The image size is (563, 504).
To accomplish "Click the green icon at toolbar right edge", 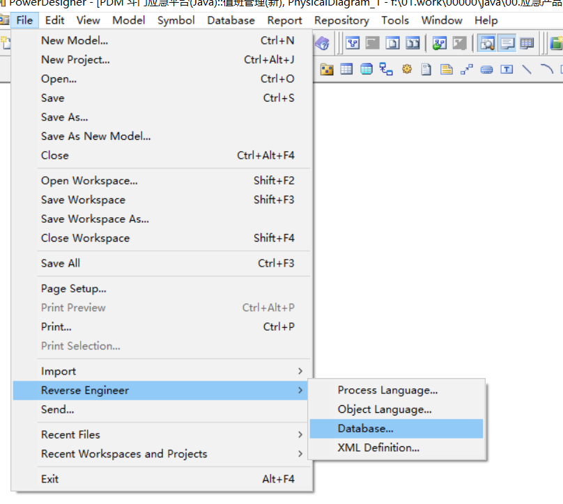I will 557,44.
